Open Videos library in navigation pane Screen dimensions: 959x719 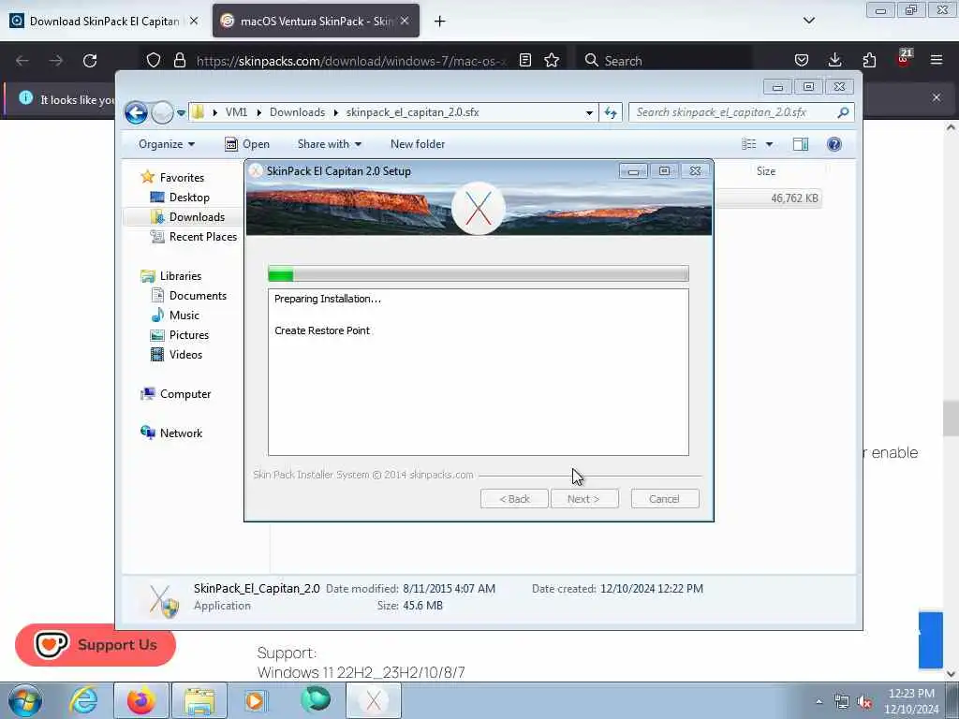coord(176,355)
